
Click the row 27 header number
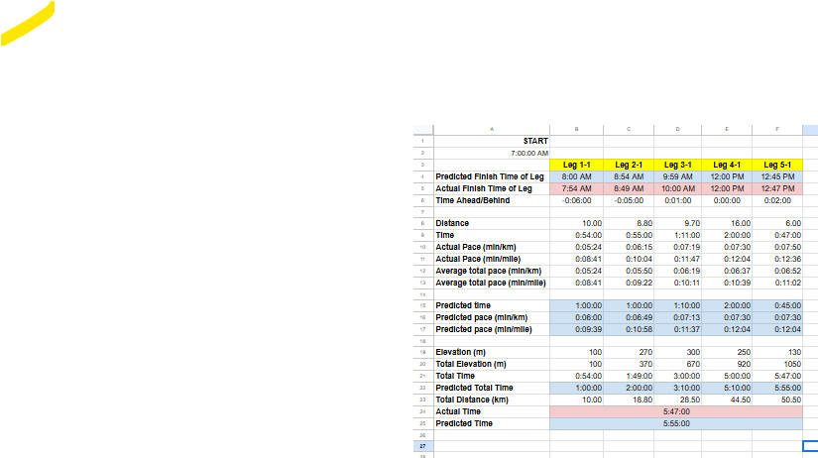click(x=422, y=447)
